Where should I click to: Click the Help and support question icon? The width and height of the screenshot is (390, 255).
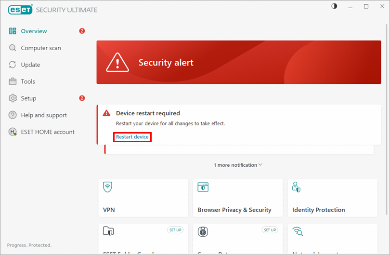pyautogui.click(x=13, y=115)
